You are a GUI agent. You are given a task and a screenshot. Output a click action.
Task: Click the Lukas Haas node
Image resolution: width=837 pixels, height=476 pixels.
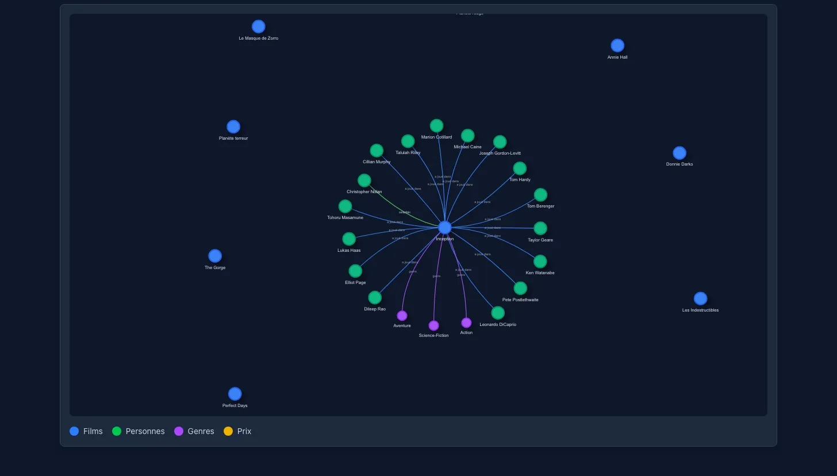349,239
